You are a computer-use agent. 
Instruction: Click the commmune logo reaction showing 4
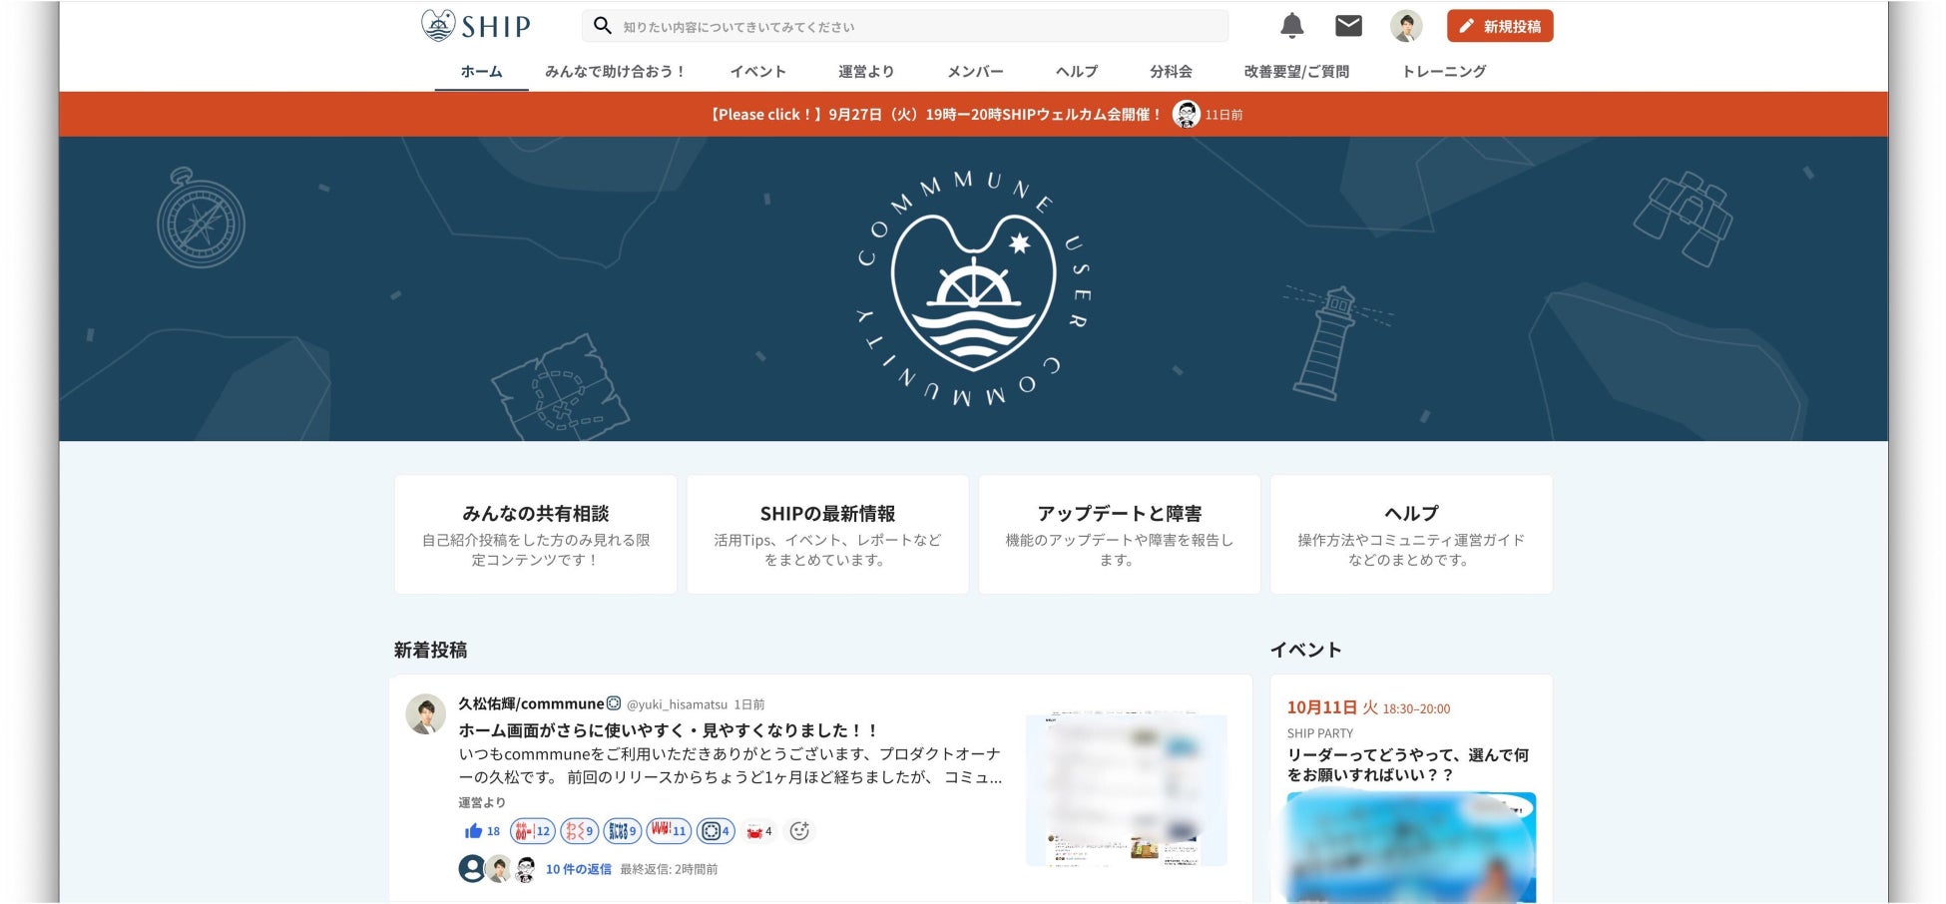(x=716, y=831)
